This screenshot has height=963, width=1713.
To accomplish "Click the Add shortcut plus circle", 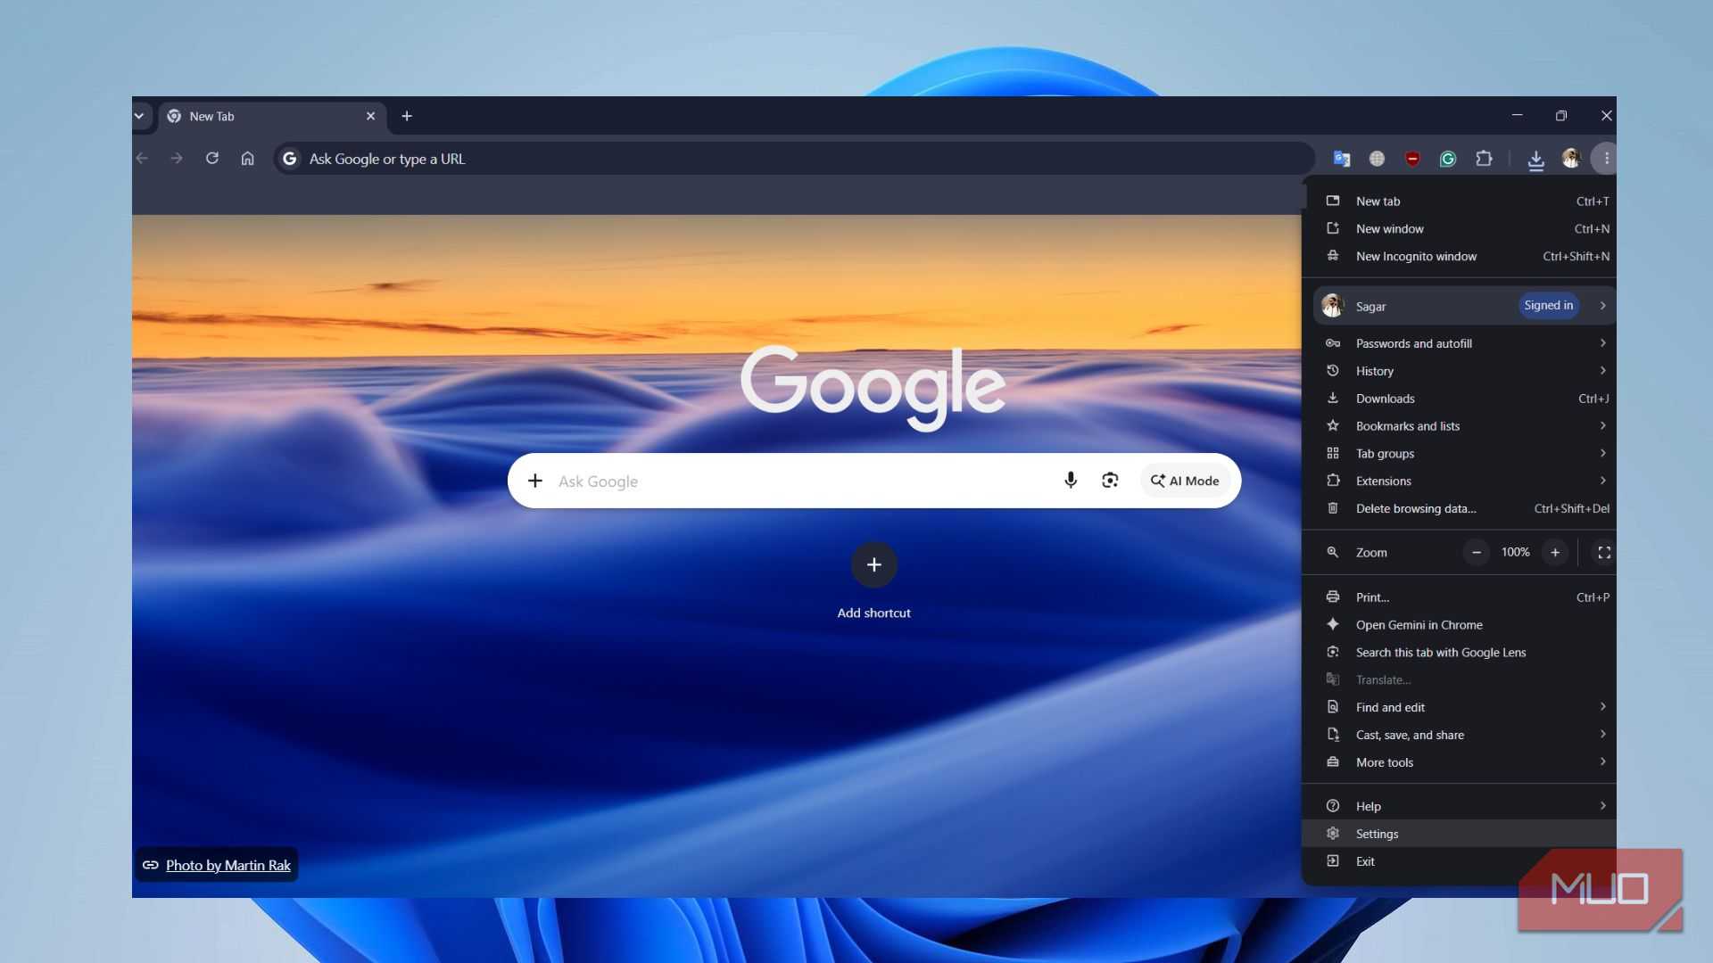I will pyautogui.click(x=874, y=564).
